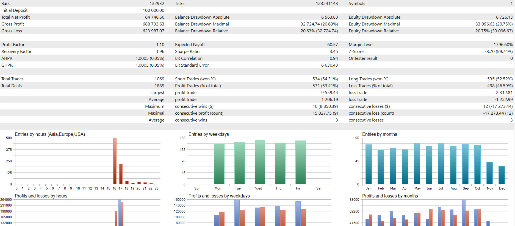
Task: Select the Z-Score value -8.70 (99.74%)
Action: pos(499,51)
